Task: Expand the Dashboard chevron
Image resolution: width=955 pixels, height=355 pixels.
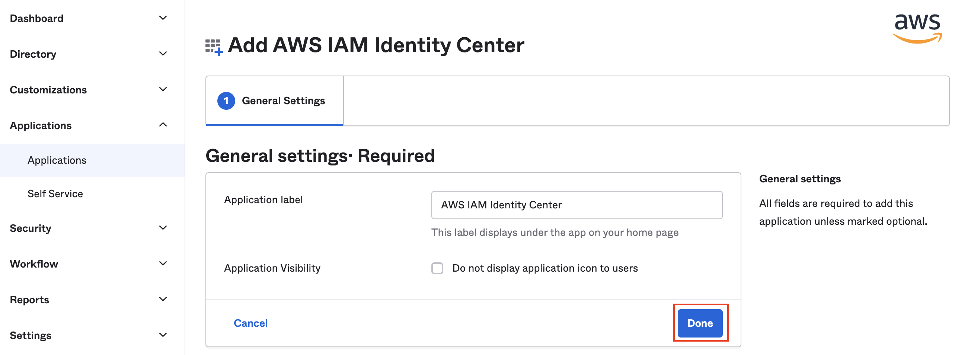Action: tap(163, 18)
